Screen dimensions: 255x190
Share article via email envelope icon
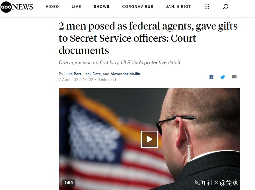point(234,77)
